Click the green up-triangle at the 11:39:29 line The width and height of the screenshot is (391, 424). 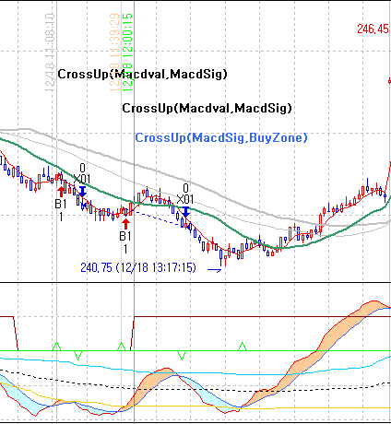point(121,347)
